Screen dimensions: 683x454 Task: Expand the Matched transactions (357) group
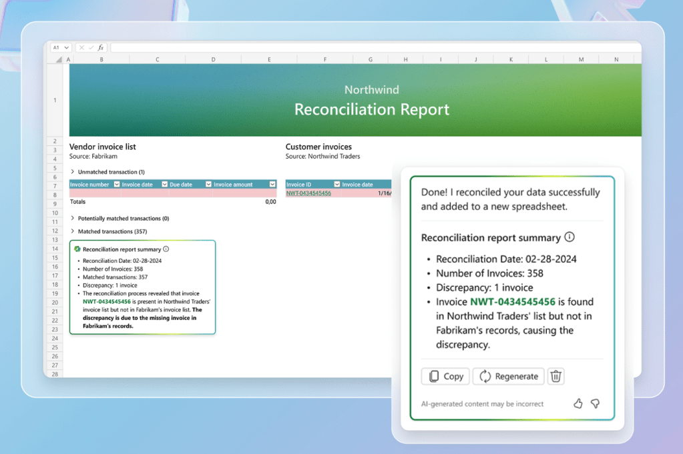tap(73, 231)
